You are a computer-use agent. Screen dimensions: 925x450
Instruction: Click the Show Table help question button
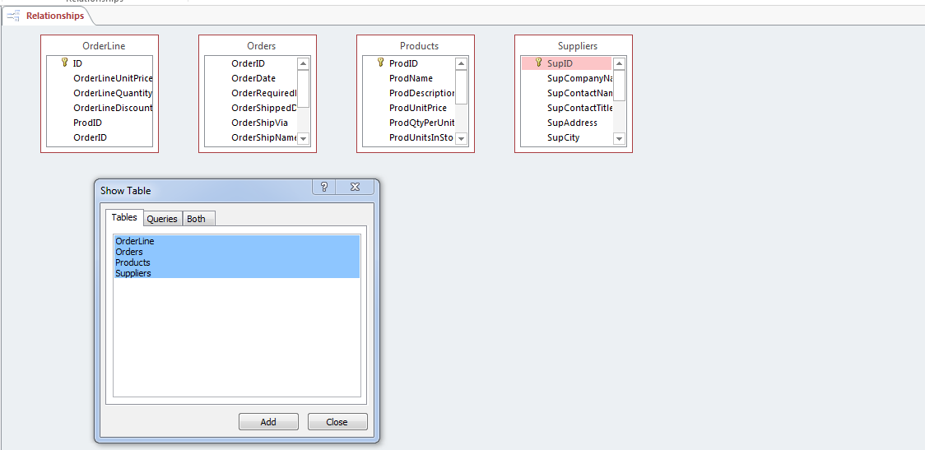click(323, 188)
